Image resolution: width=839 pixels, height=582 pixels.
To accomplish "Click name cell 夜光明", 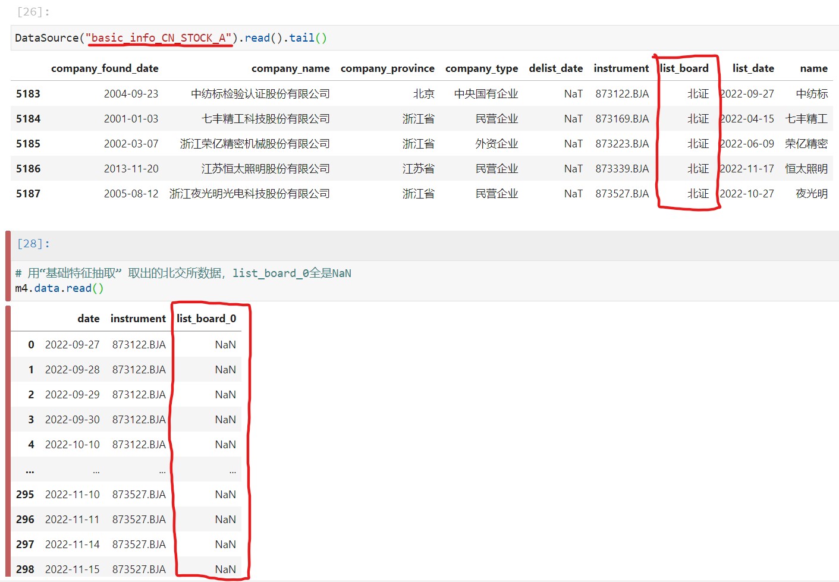I will click(812, 194).
